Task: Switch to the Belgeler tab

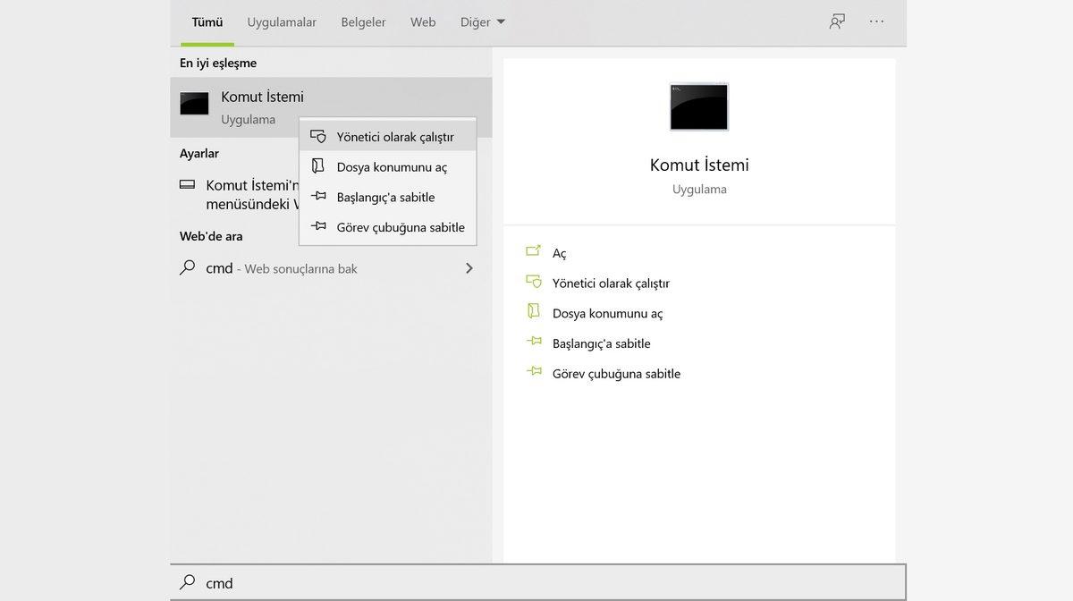Action: coord(363,21)
